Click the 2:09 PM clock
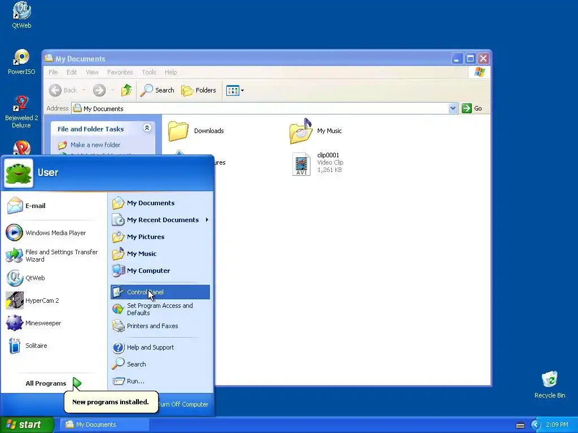 (x=557, y=425)
